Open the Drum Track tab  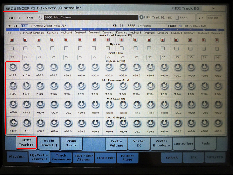coord(71,143)
